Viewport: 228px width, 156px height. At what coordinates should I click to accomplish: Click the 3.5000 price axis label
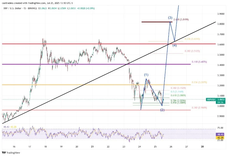pyautogui.click(x=220, y=55)
